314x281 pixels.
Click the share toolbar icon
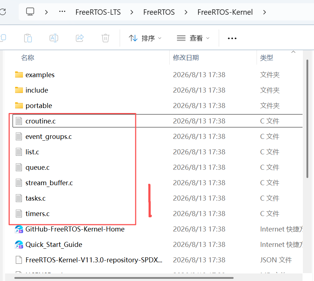pos(80,38)
